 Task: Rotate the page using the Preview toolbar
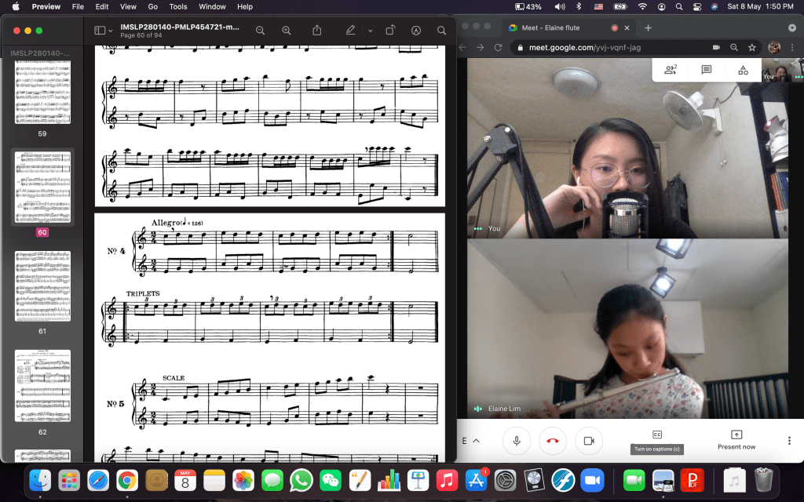(x=390, y=31)
